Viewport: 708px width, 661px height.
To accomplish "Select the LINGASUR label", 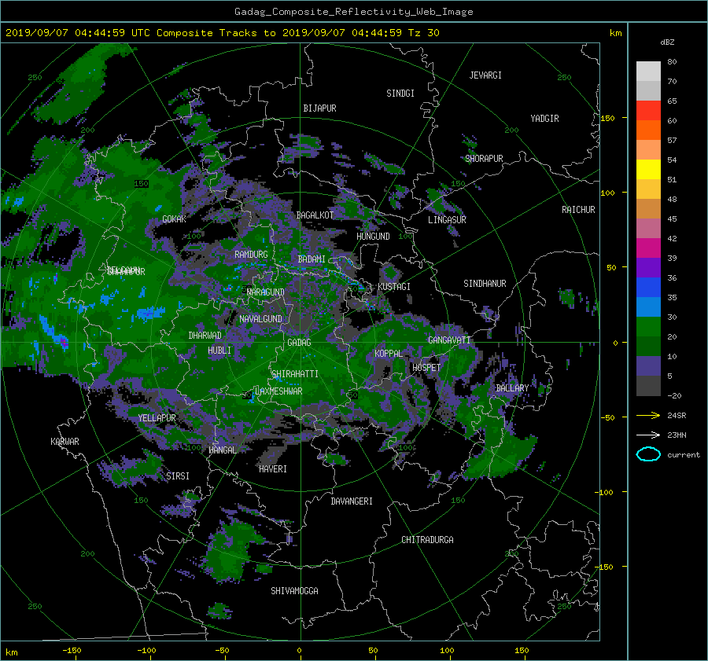I will (x=447, y=220).
